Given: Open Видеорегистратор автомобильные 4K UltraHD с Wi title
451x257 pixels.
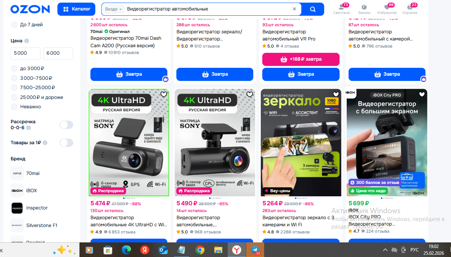Looking at the screenshot, I should pos(129,221).
